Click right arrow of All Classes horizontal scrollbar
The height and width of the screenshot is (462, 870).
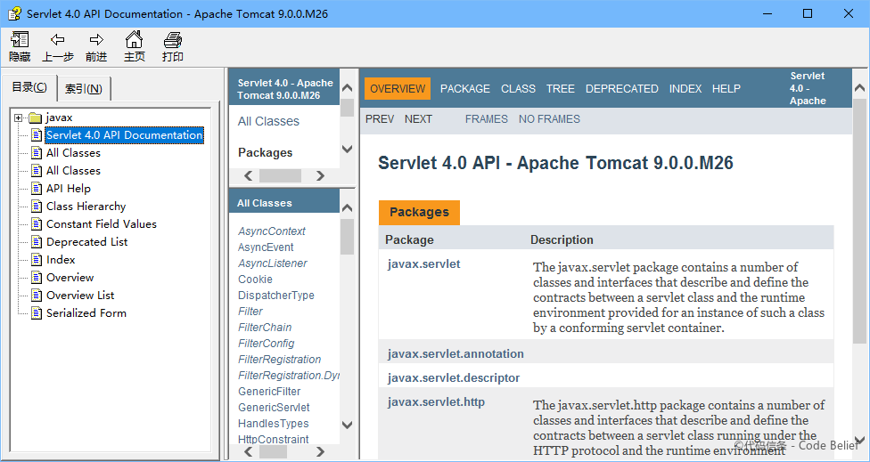pos(320,452)
